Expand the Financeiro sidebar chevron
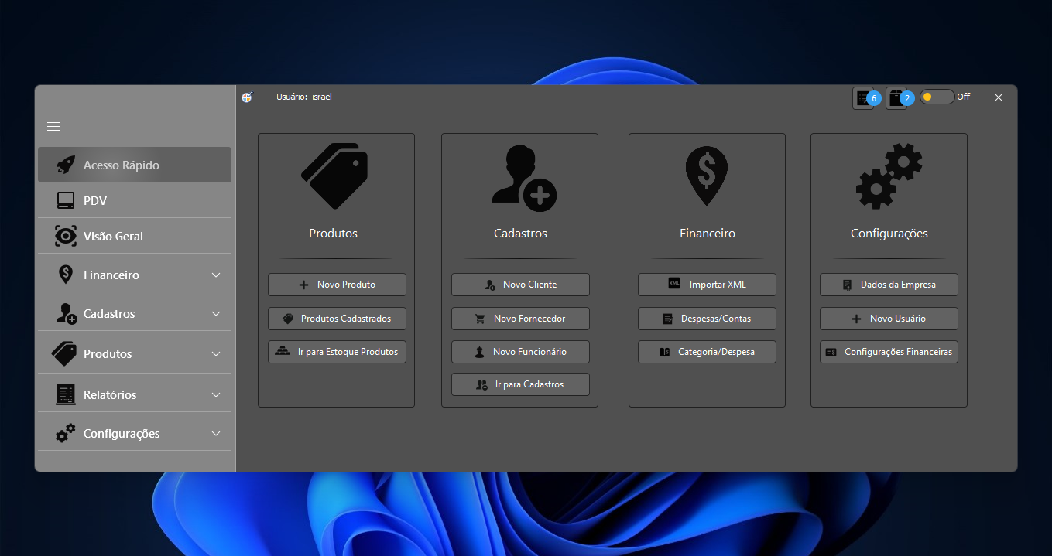 coord(216,275)
